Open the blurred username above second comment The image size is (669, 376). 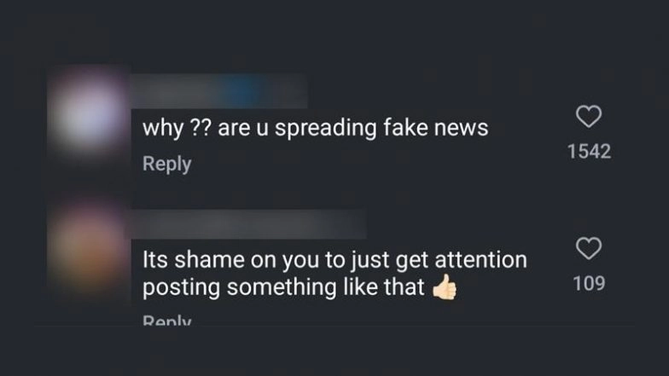coord(248,224)
